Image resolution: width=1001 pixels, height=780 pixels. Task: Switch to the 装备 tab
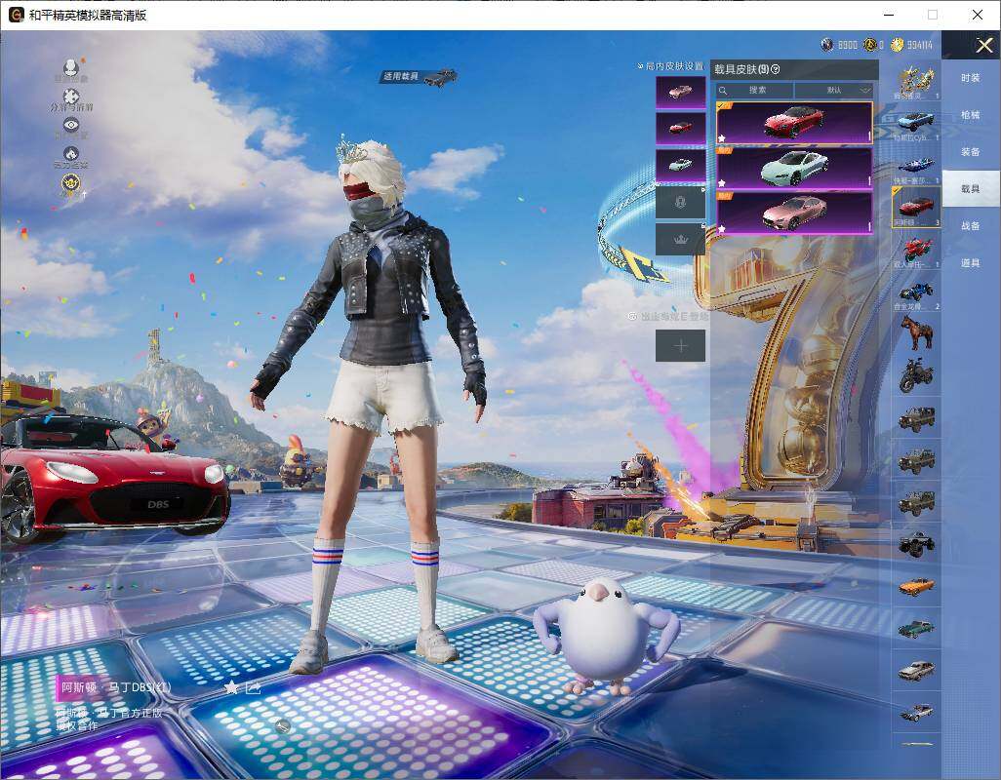pyautogui.click(x=971, y=152)
